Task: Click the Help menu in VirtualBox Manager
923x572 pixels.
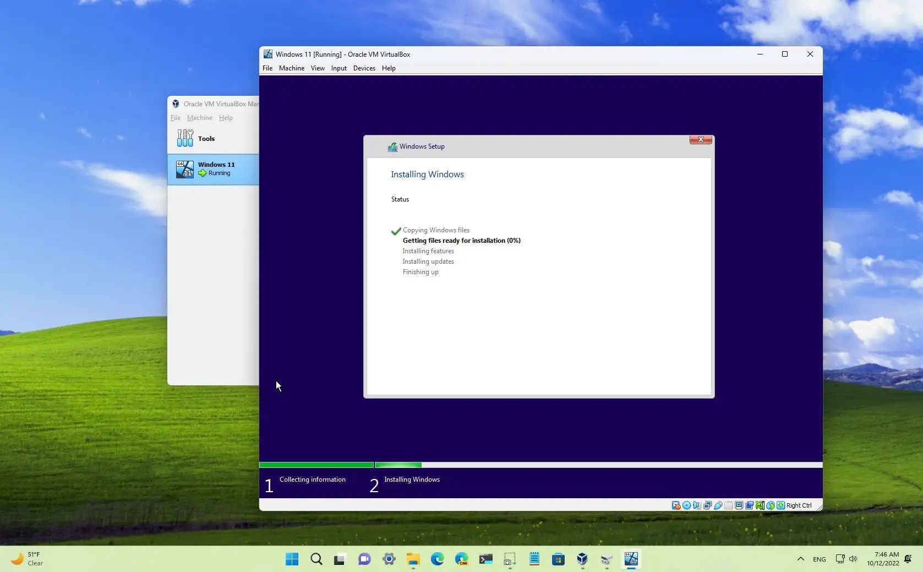Action: coord(225,118)
